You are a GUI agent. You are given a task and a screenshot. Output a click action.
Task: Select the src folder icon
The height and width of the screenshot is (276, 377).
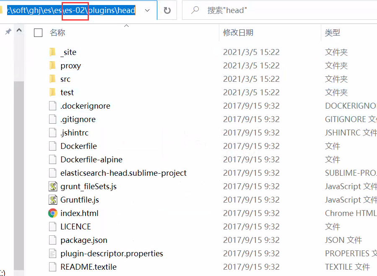click(x=52, y=79)
